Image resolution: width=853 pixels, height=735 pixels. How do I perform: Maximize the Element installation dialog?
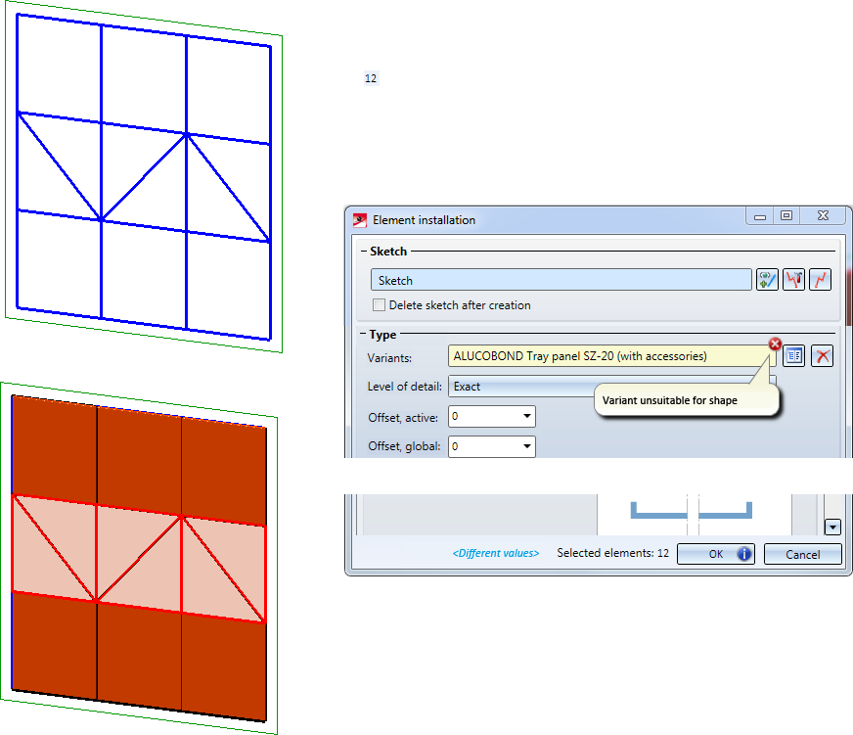tap(786, 215)
